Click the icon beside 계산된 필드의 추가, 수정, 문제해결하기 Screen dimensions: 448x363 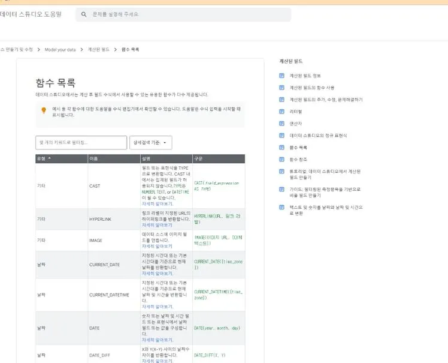(x=281, y=100)
